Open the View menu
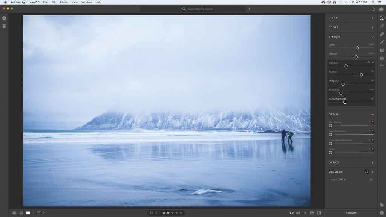386x217 pixels. [x=74, y=2]
